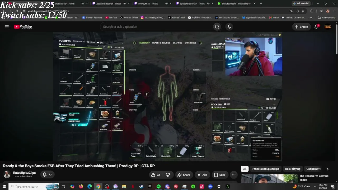The height and width of the screenshot is (190, 338).
Task: Save the video to a playlist
Action: [220, 175]
